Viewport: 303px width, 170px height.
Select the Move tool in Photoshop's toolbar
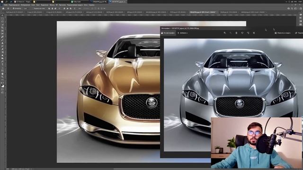pos(2,16)
